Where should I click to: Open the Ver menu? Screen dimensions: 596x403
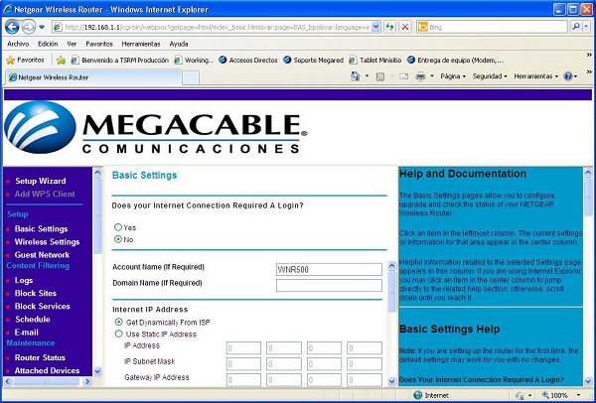[72, 44]
